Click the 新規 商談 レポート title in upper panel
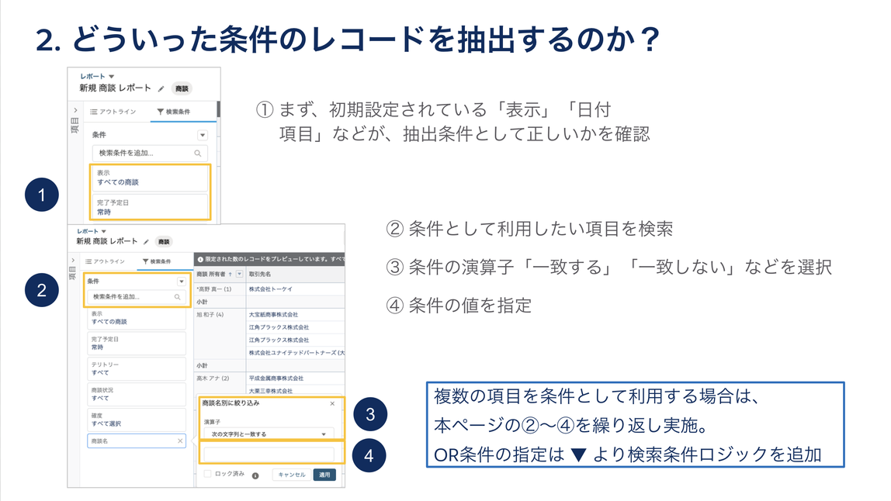The height and width of the screenshot is (501, 891). coord(116,88)
